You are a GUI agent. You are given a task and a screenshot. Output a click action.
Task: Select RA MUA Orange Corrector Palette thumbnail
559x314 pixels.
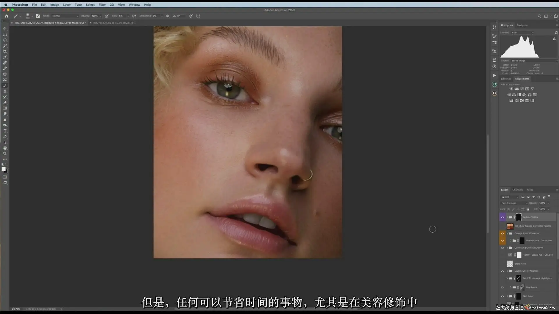pos(510,226)
